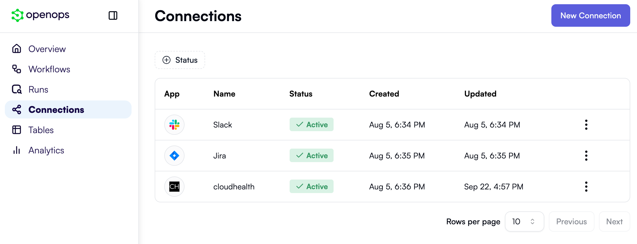Collapse the sidebar using the panel icon
Image resolution: width=637 pixels, height=244 pixels.
coord(113,15)
